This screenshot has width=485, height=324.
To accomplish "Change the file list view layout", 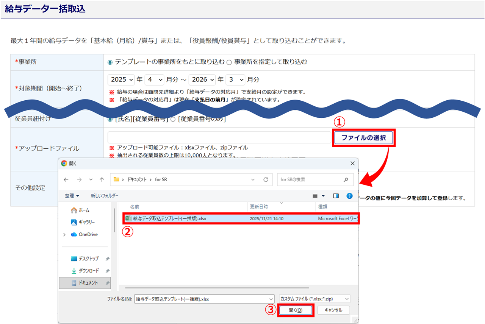I will (315, 196).
